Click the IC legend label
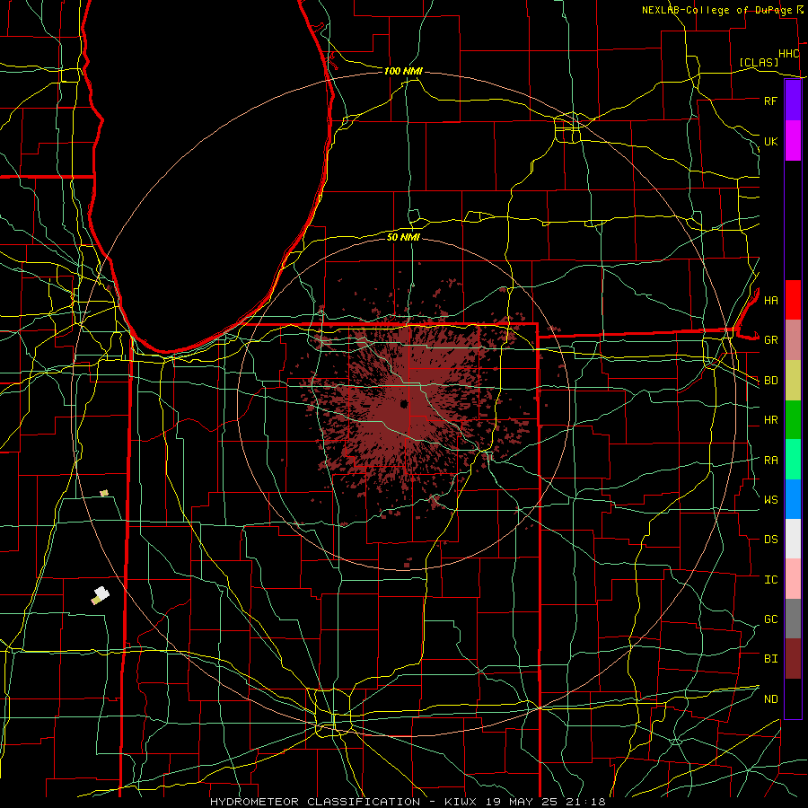Viewport: 808px width, 808px height. tap(770, 580)
